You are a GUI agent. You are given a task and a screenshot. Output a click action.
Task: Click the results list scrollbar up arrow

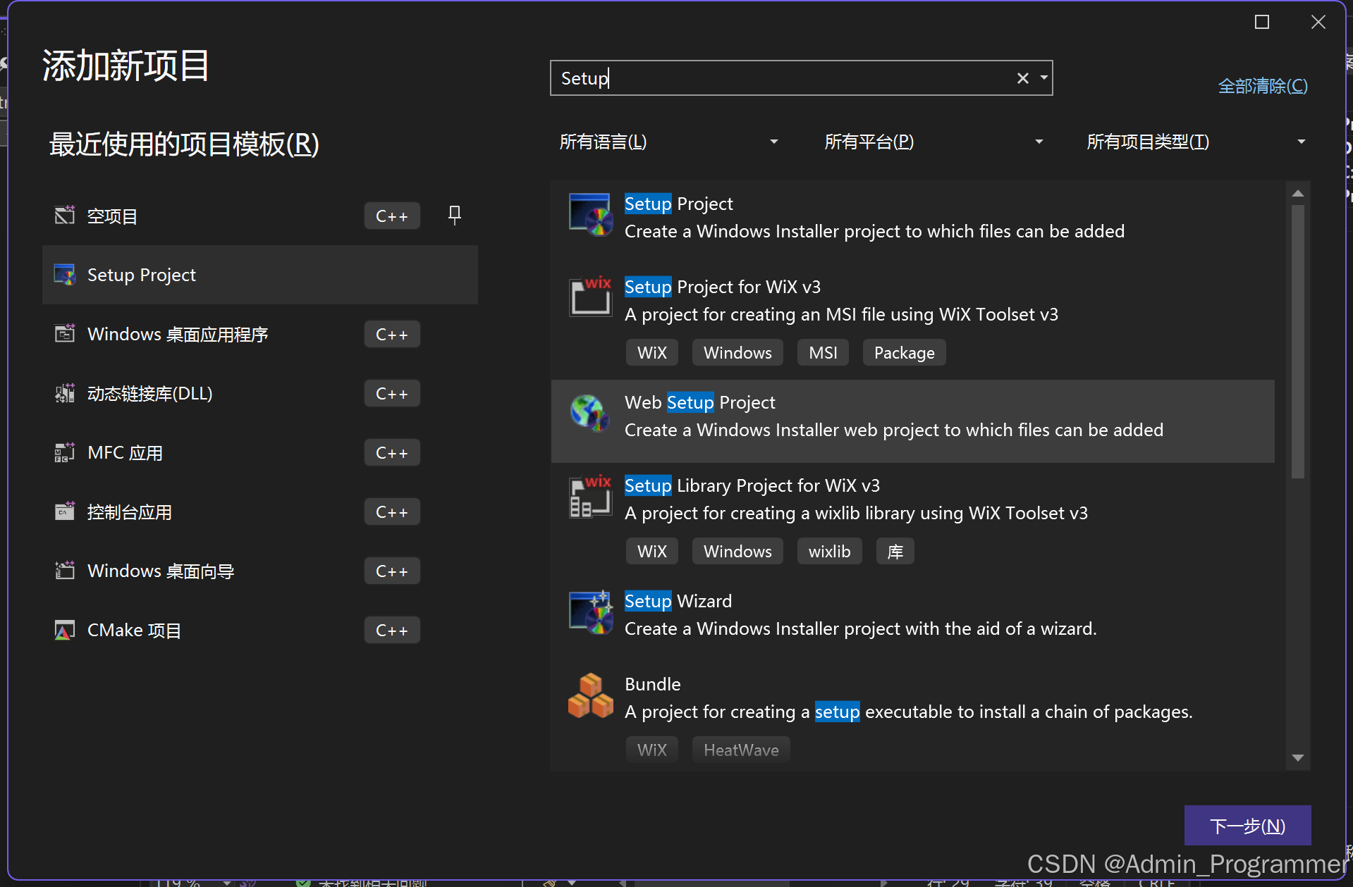pyautogui.click(x=1297, y=193)
